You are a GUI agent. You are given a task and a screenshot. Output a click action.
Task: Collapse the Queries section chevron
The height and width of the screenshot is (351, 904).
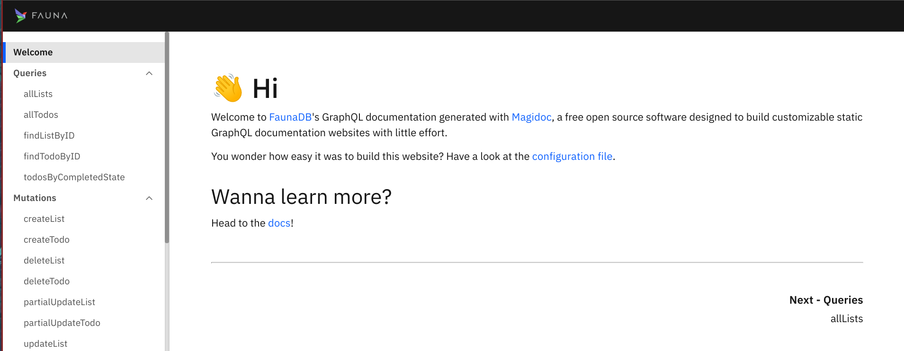[149, 73]
